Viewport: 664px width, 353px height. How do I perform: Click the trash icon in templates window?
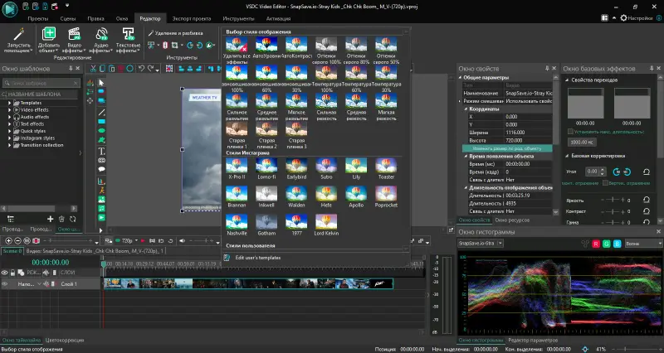[x=61, y=219]
